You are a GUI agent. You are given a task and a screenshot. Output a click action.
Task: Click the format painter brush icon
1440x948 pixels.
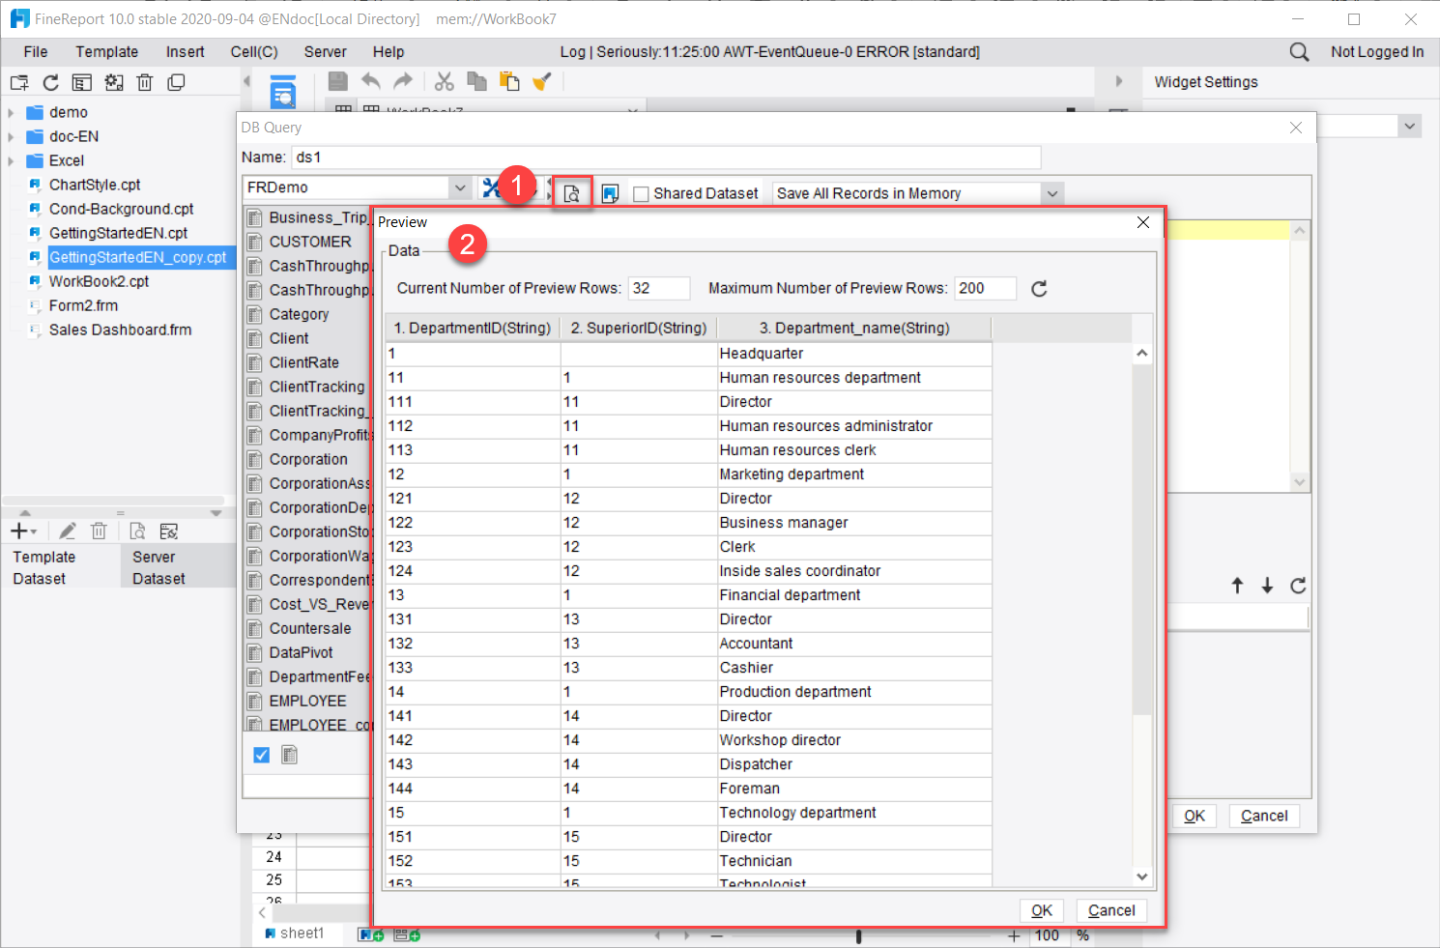coord(542,81)
